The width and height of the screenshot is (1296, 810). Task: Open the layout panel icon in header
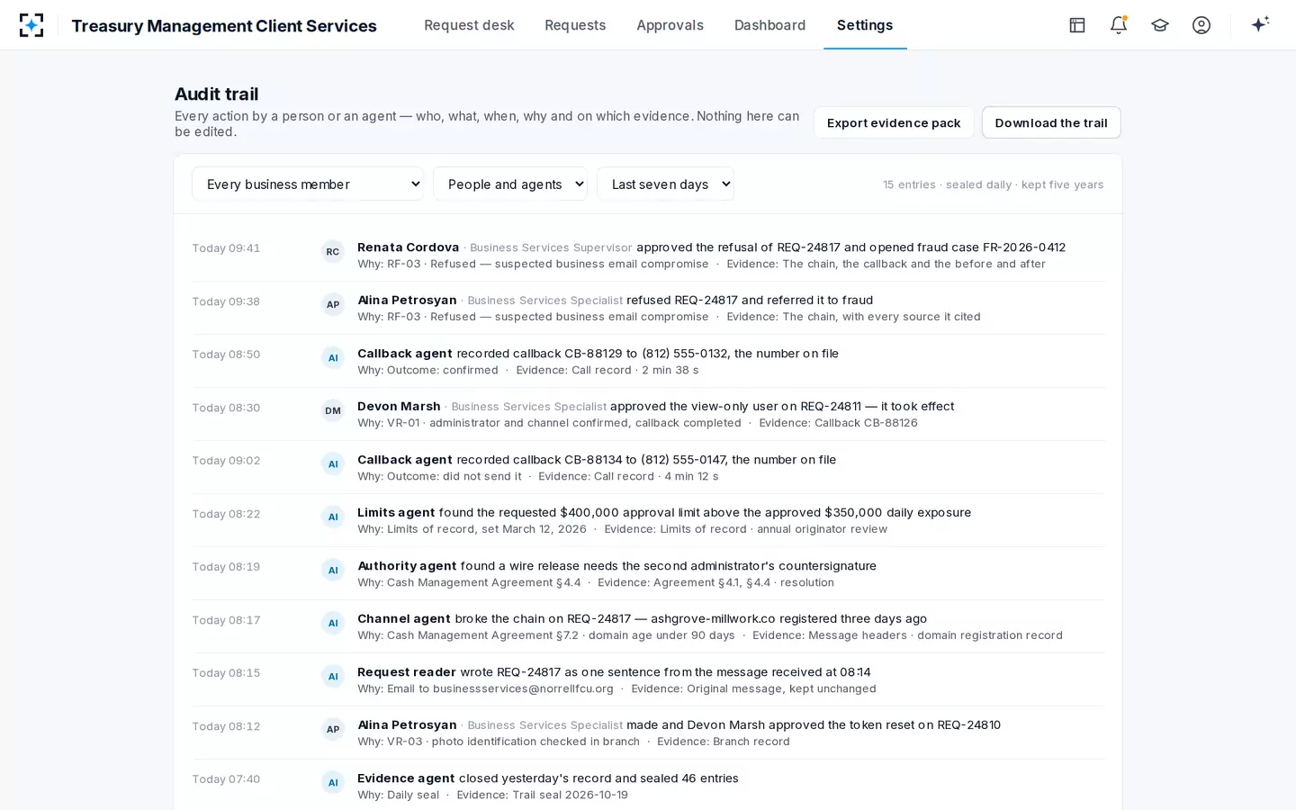pyautogui.click(x=1077, y=25)
